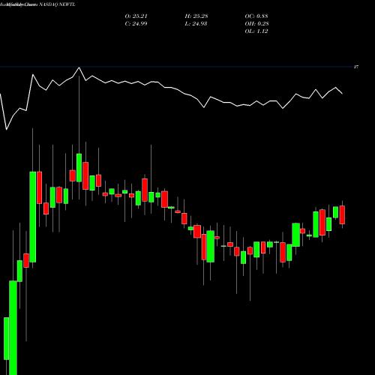
Task: Click the NASDAQ NEWTL chart title
Action: tap(37, 4)
